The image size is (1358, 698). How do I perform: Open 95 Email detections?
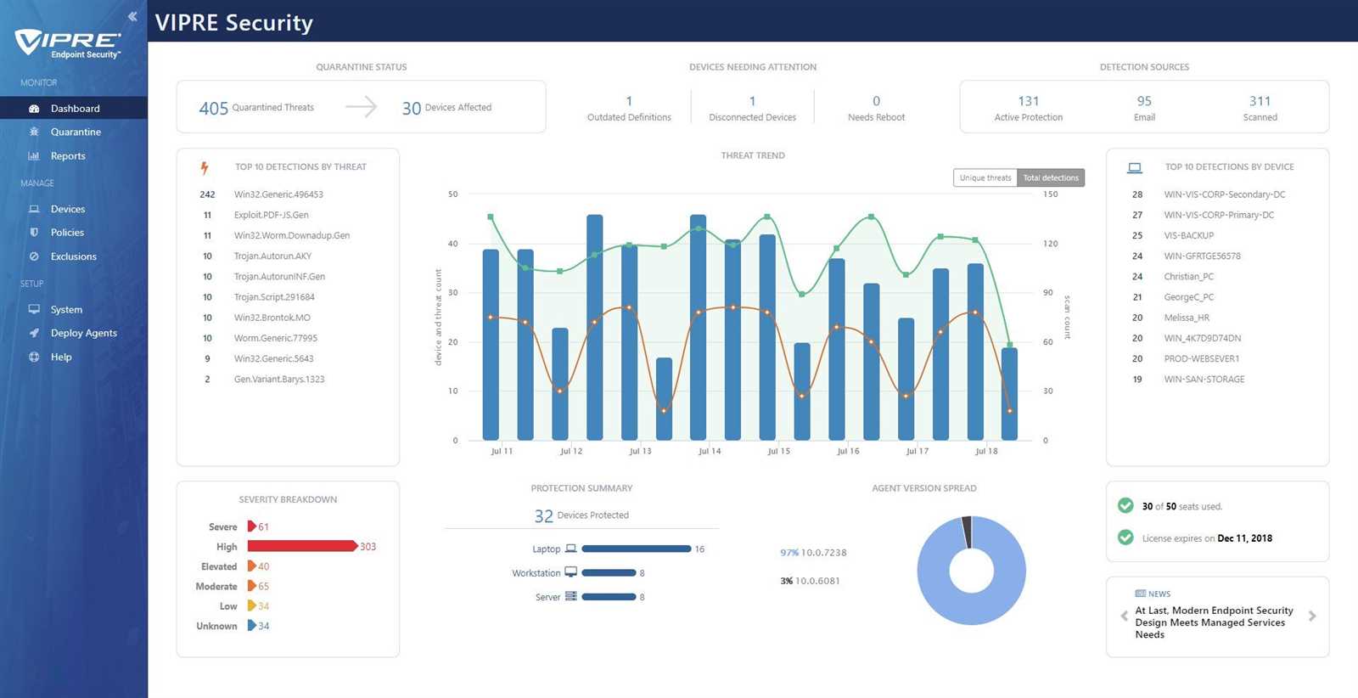point(1144,108)
